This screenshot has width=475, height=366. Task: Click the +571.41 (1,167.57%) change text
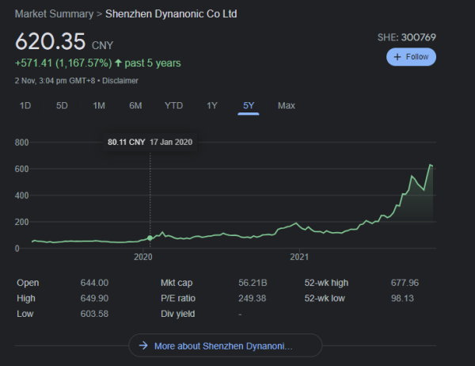pos(63,63)
